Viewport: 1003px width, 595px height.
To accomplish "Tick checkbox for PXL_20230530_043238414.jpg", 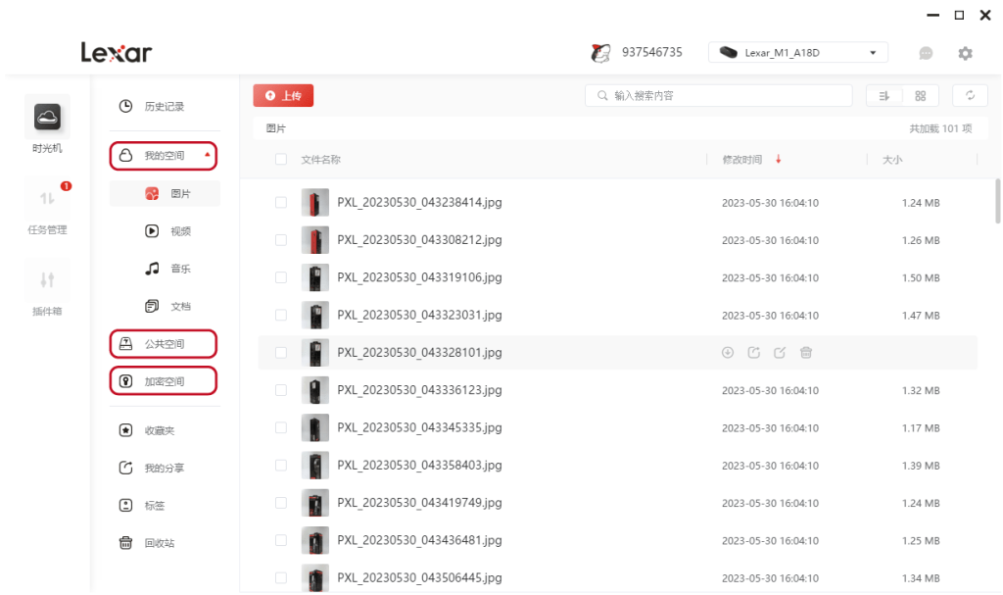I will (281, 203).
